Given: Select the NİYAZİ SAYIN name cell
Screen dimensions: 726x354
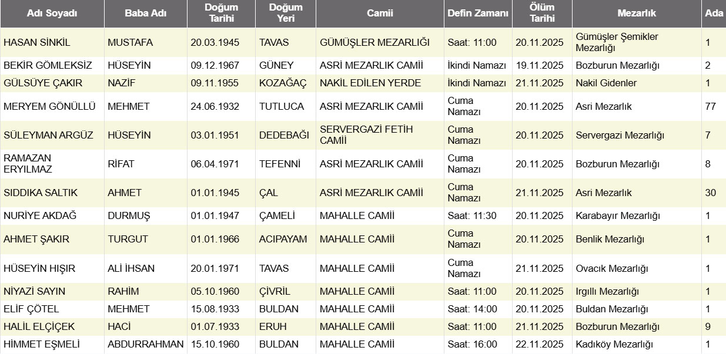Looking at the screenshot, I should (35, 292).
